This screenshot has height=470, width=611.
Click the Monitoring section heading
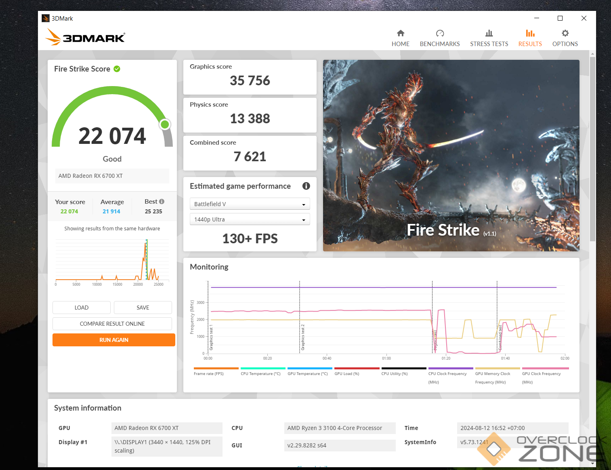(x=209, y=267)
